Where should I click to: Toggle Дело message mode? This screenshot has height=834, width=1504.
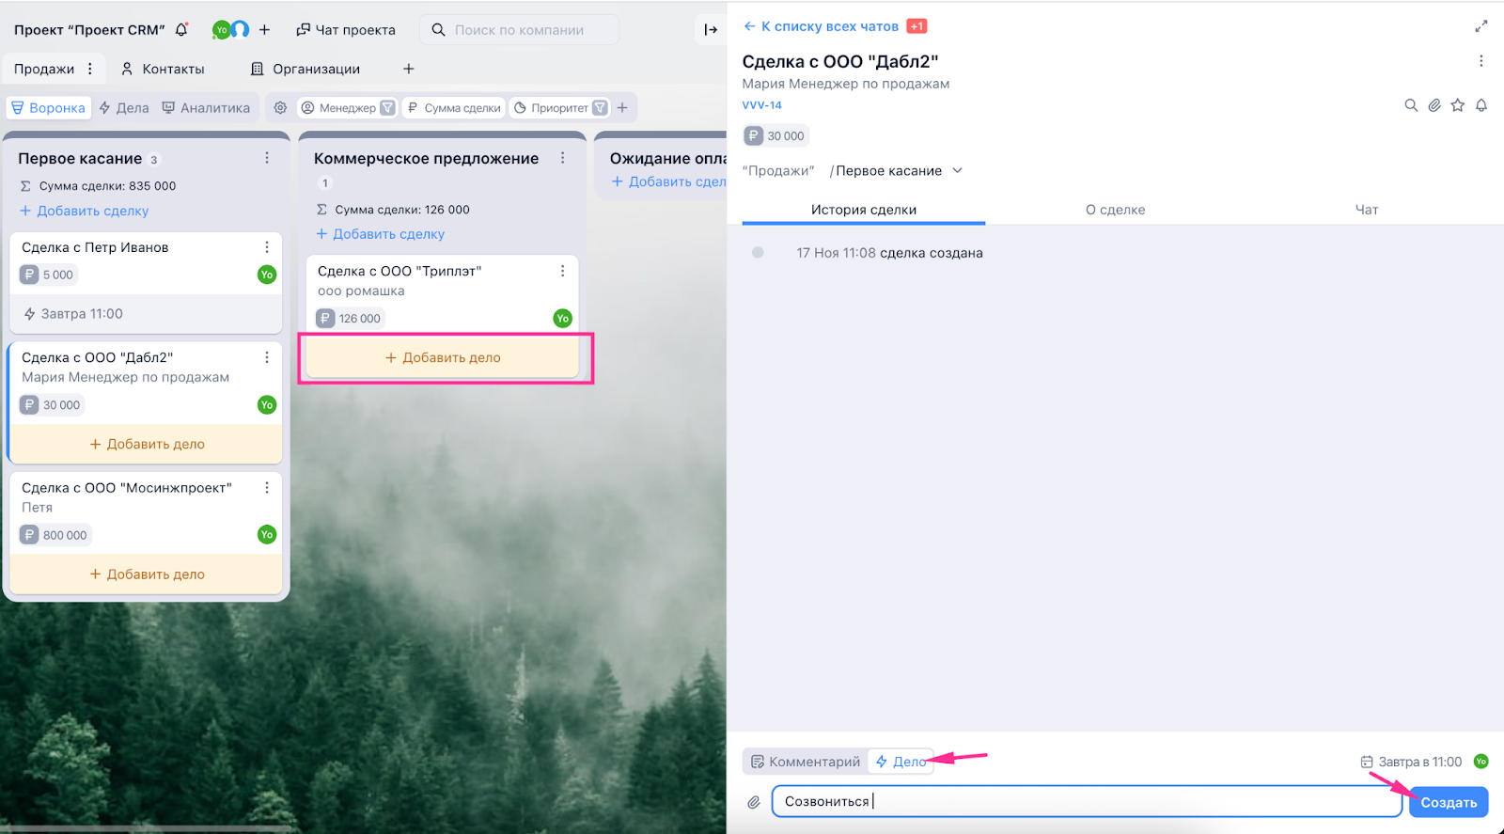[x=901, y=762]
